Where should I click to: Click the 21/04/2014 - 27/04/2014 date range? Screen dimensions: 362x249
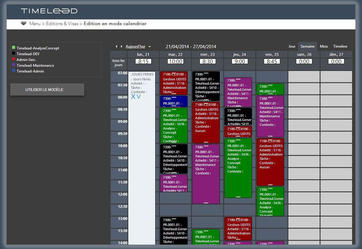point(191,47)
